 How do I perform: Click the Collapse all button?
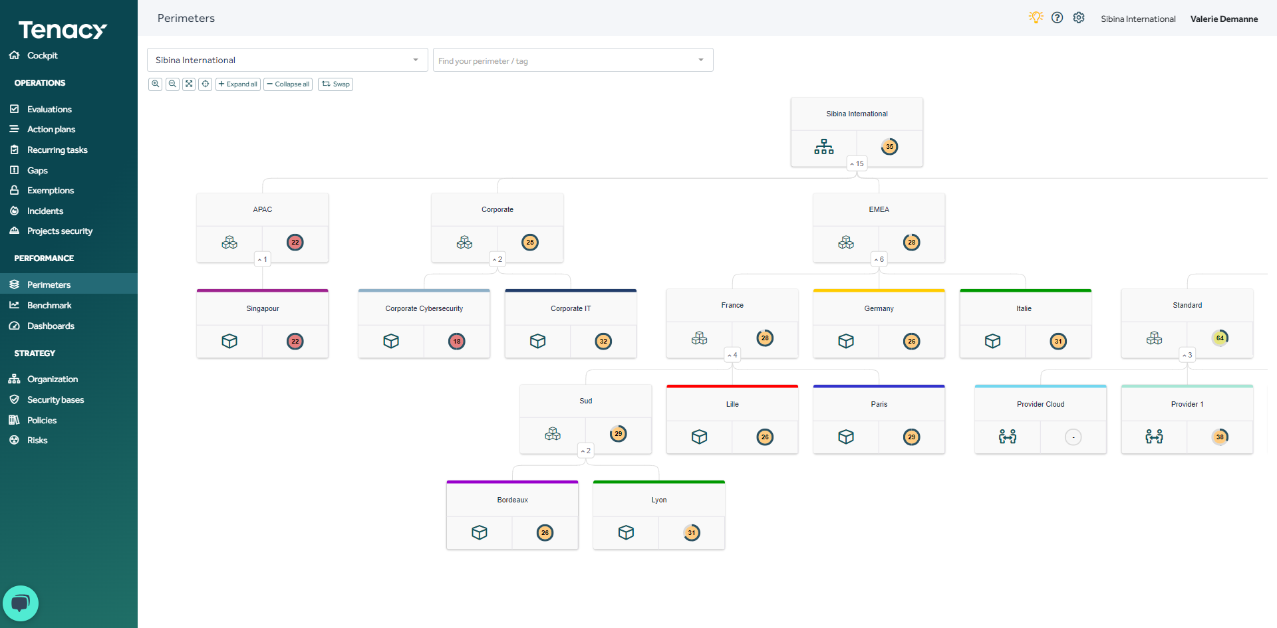[x=287, y=84]
